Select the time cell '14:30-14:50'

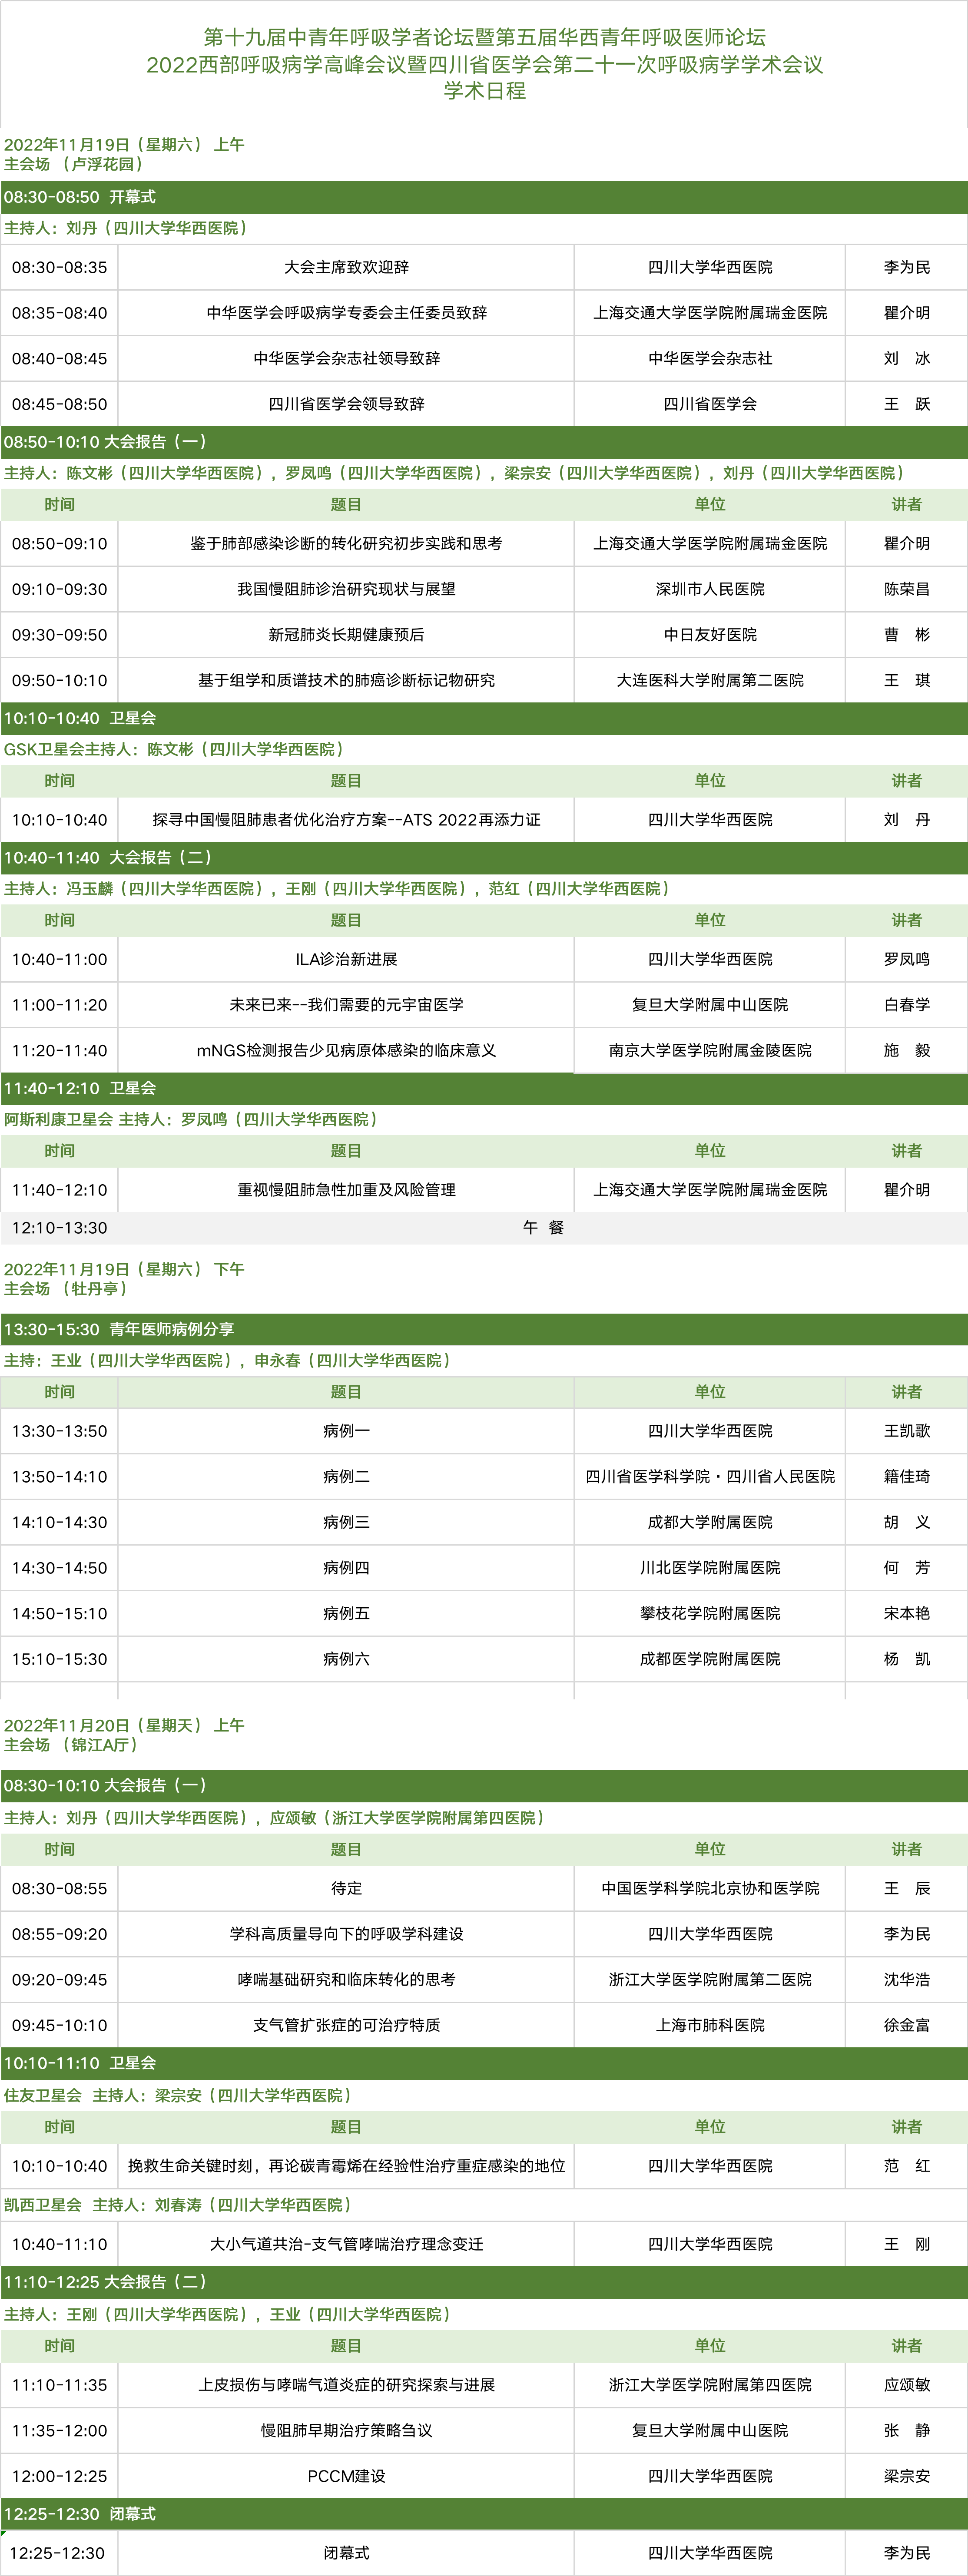point(60,1568)
